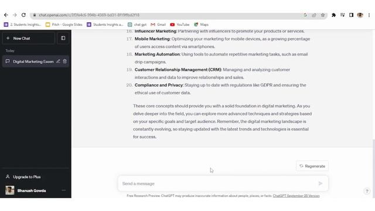Click 'These core concepts' closing paragraph
Viewport: 375px width, 211px height.
click(x=223, y=121)
